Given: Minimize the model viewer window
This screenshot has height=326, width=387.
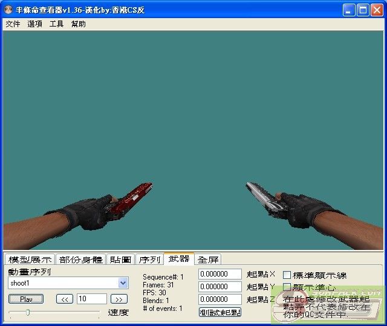Looking at the screenshot, I should click(349, 10).
